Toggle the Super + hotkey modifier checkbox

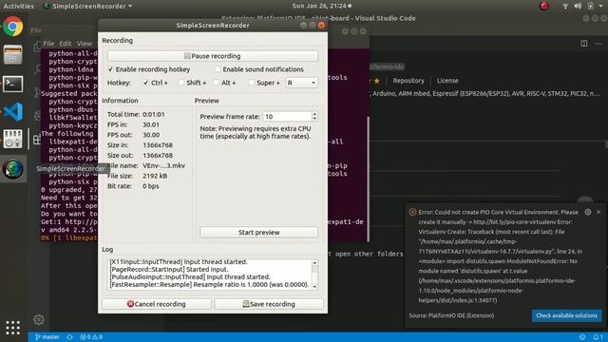pyautogui.click(x=251, y=83)
